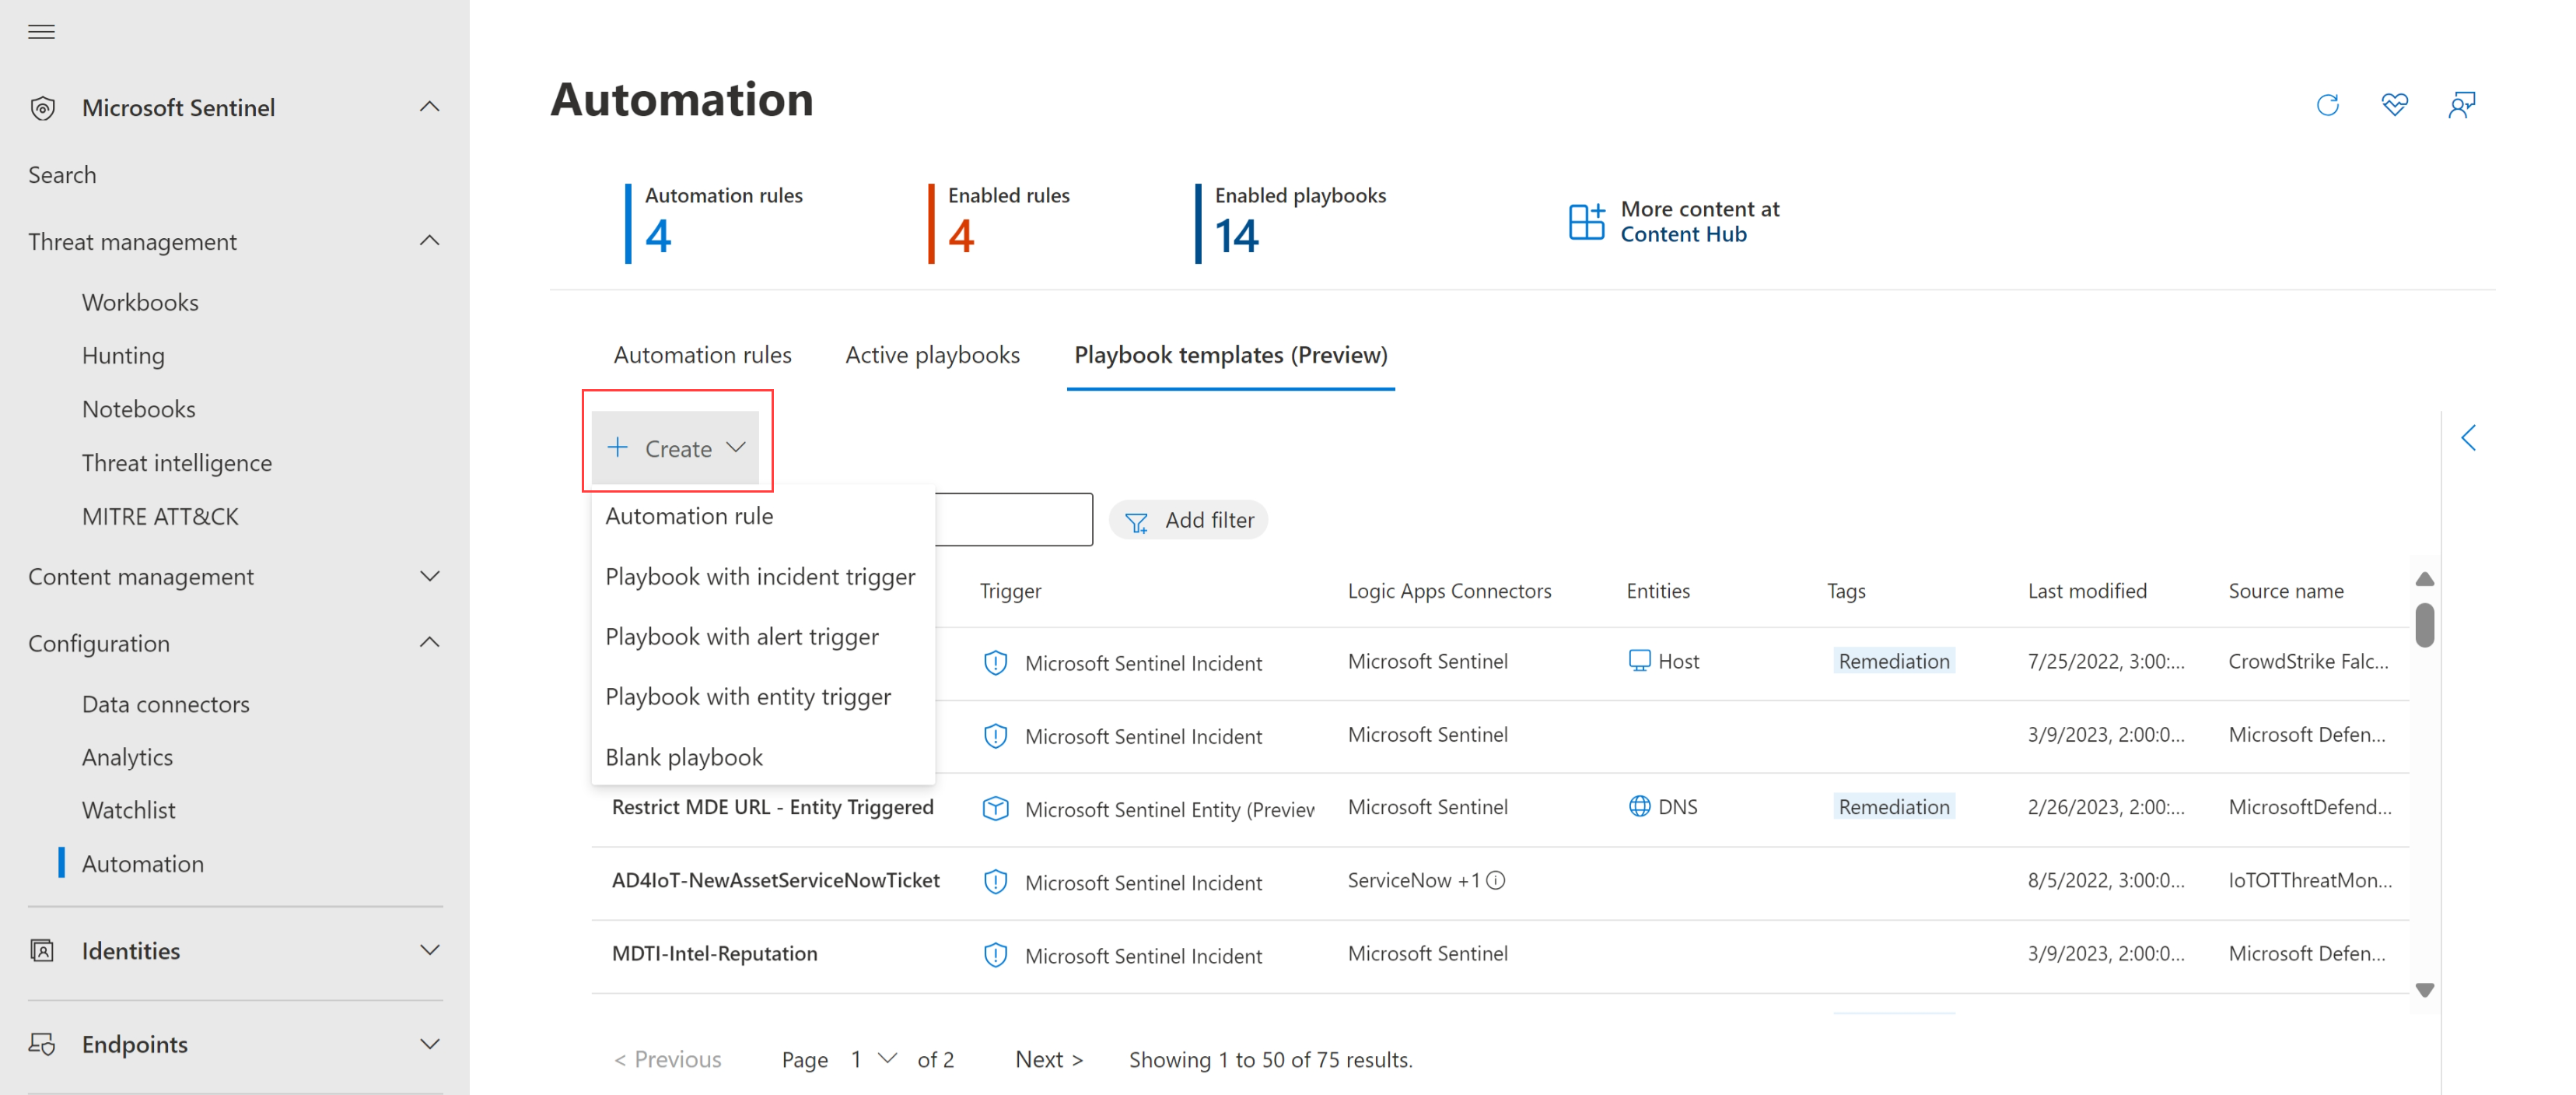Select Playbook with alert trigger option
The width and height of the screenshot is (2576, 1095).
[x=742, y=636]
